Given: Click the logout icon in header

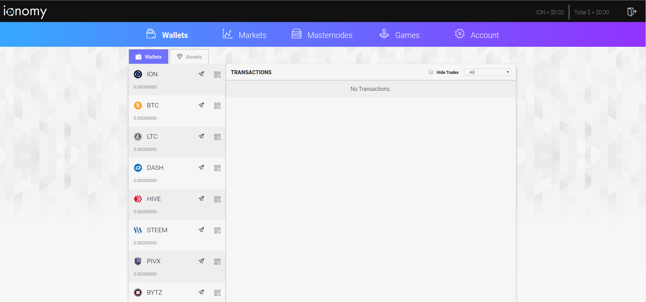Looking at the screenshot, I should (x=632, y=12).
